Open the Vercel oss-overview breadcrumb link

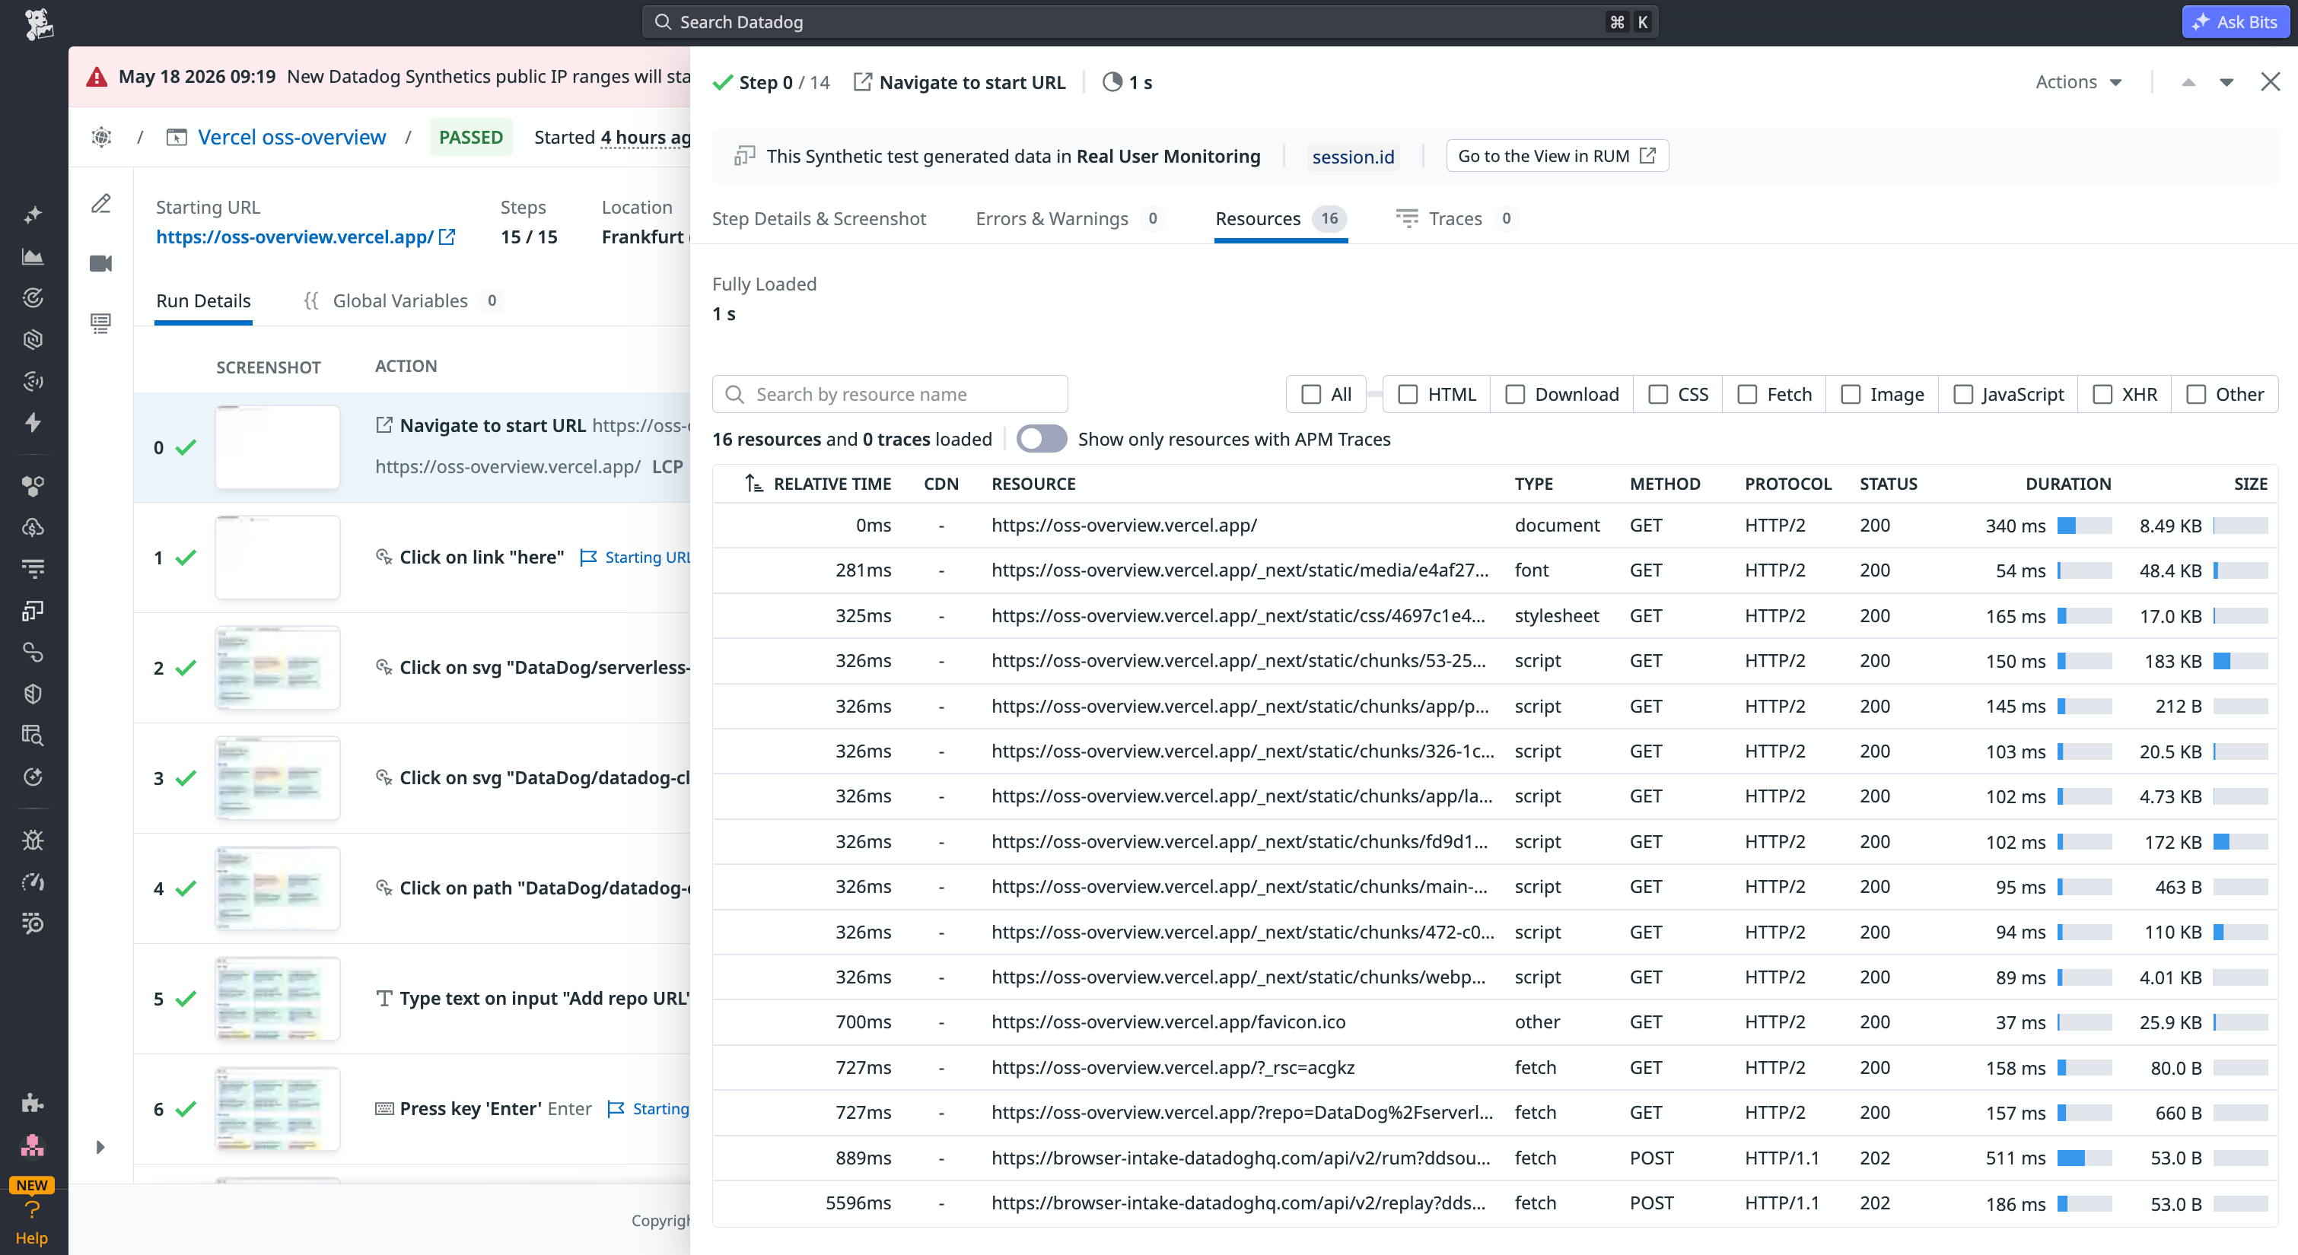pos(291,138)
